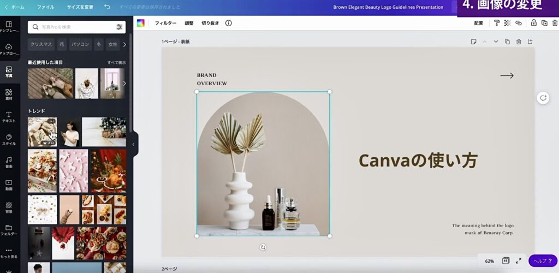This screenshot has width=559, height=273.
Task: Select the Canvaの使い方 heading text
Action: (418, 161)
